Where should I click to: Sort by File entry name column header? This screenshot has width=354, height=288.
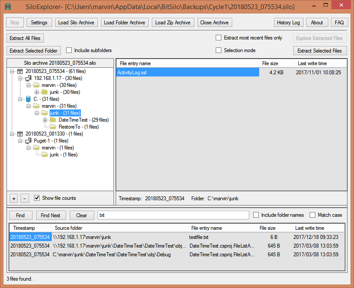187,63
